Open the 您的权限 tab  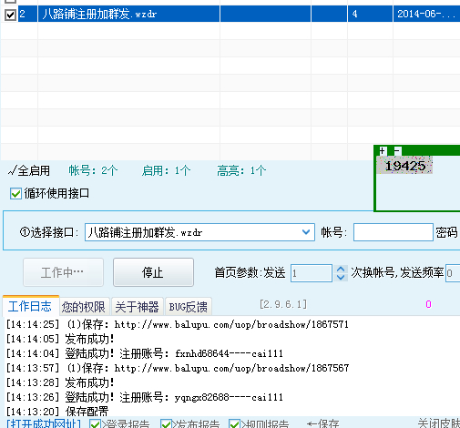click(x=84, y=307)
